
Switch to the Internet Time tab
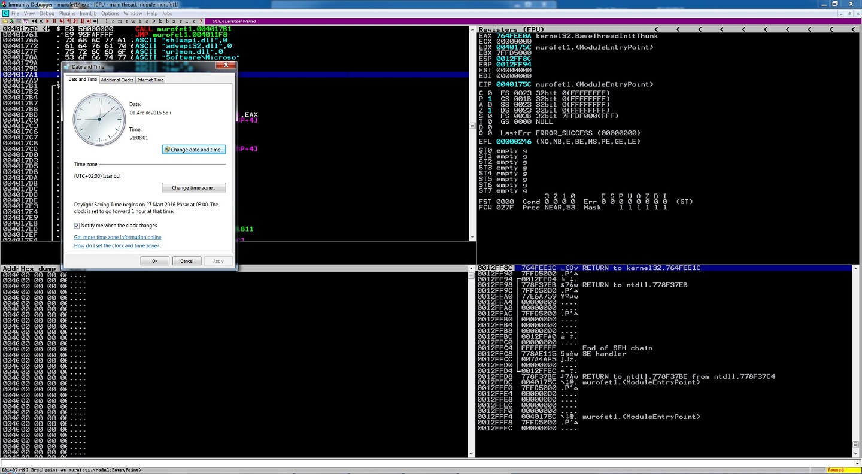pos(150,80)
